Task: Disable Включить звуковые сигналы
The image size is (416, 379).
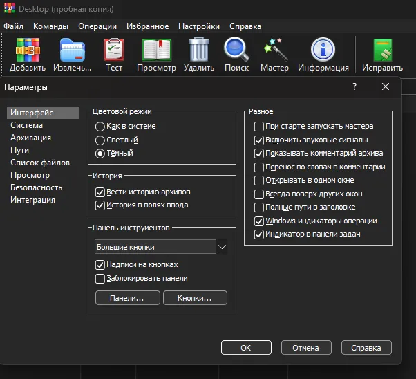Action: [259, 140]
